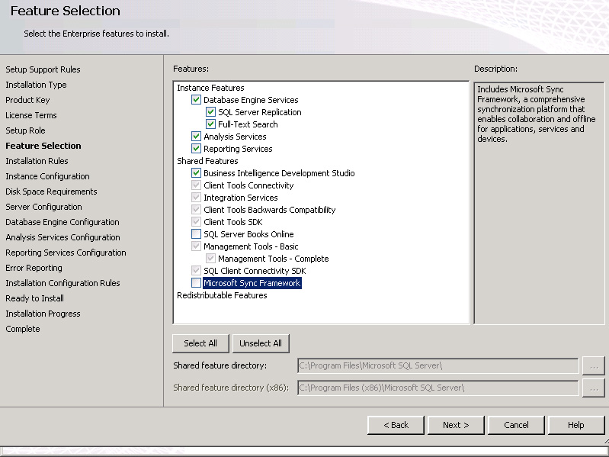Image resolution: width=609 pixels, height=457 pixels.
Task: Browse for shared feature directory
Action: pyautogui.click(x=594, y=366)
